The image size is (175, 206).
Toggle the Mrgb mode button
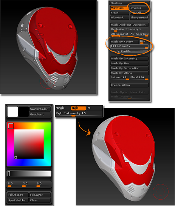click(63, 108)
